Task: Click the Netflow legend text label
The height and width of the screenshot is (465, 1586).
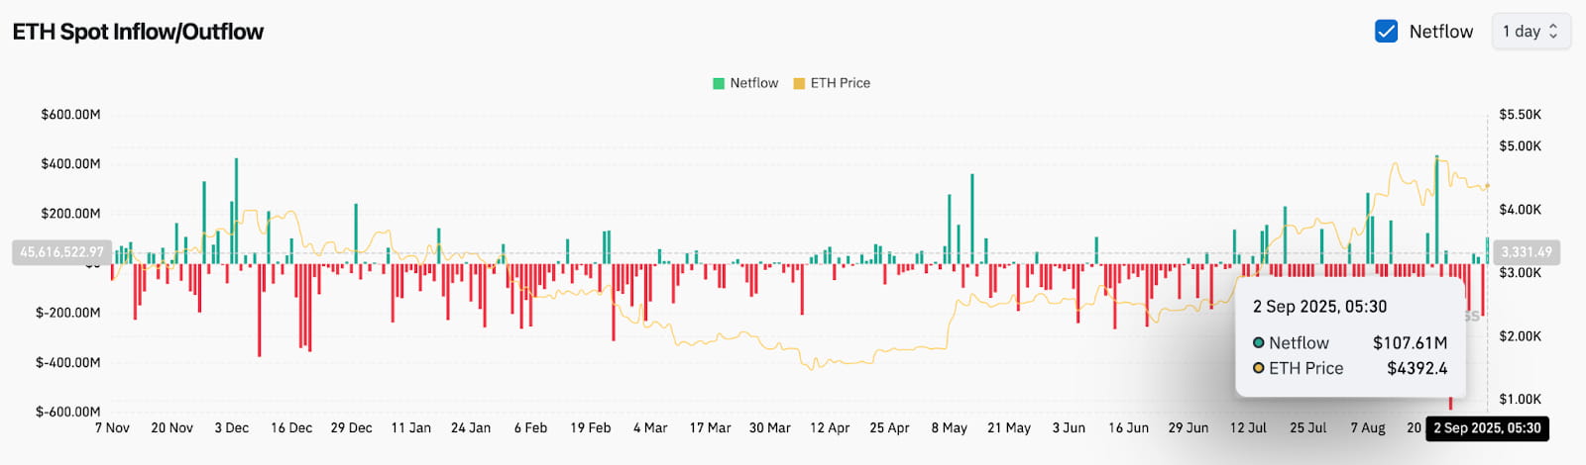Action: tap(753, 83)
